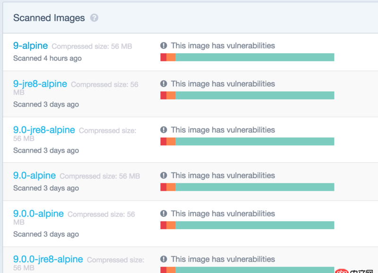Open the 9-alpine image details
Screen dimensions: 378x273
click(30, 46)
